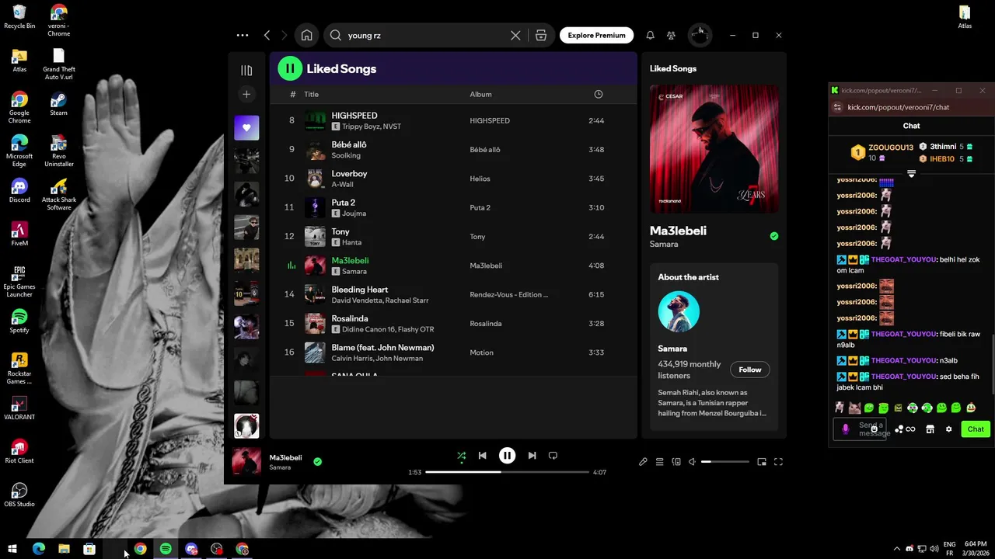Click the purple microphone icon in Kick chat
Screen dimensions: 995x559
tap(846, 429)
